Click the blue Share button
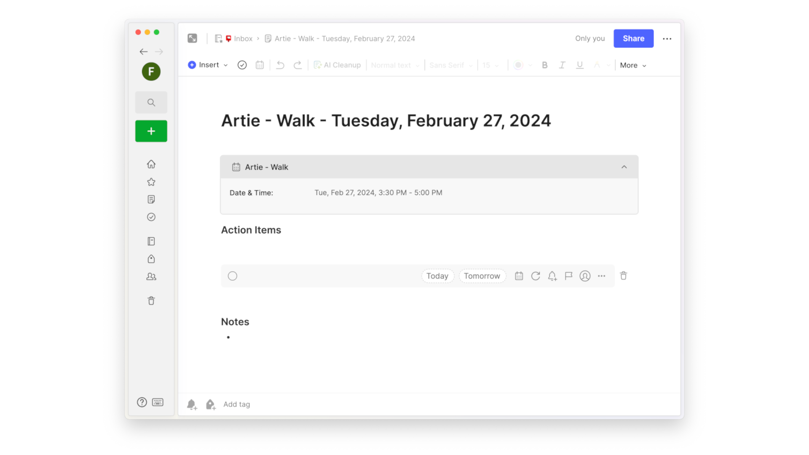The height and width of the screenshot is (455, 809). pyautogui.click(x=633, y=38)
